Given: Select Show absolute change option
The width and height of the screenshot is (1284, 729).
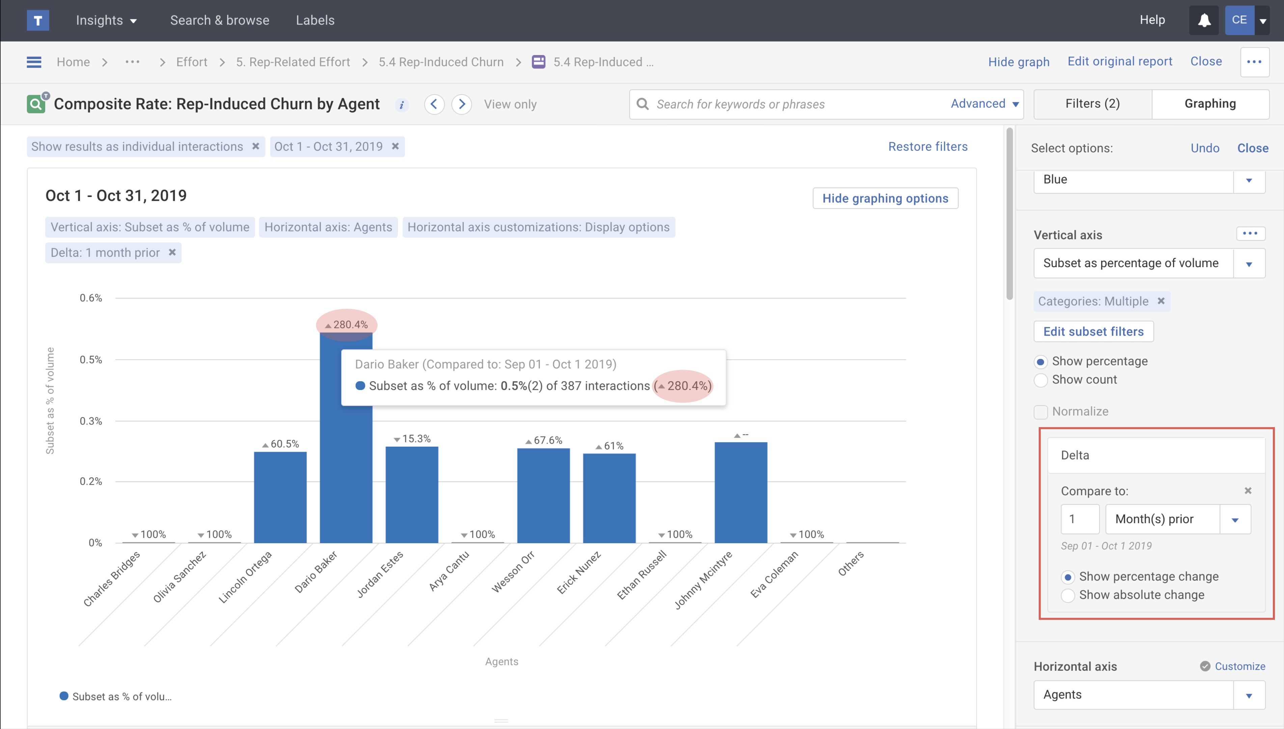Looking at the screenshot, I should pos(1068,595).
